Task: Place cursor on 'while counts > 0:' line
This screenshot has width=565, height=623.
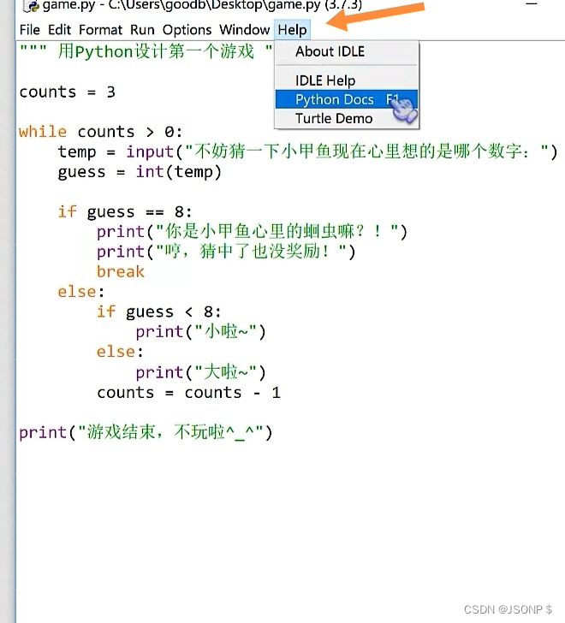Action: click(x=100, y=132)
